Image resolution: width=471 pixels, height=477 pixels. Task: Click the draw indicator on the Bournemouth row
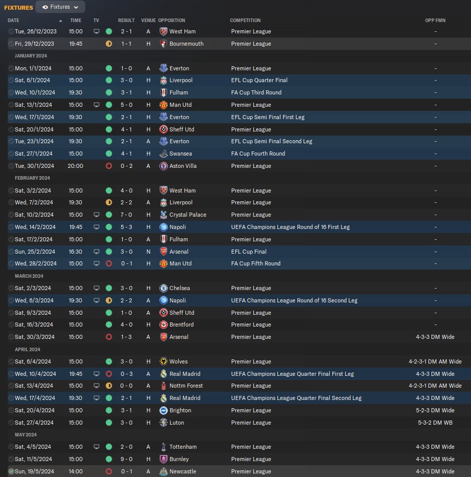pos(108,44)
